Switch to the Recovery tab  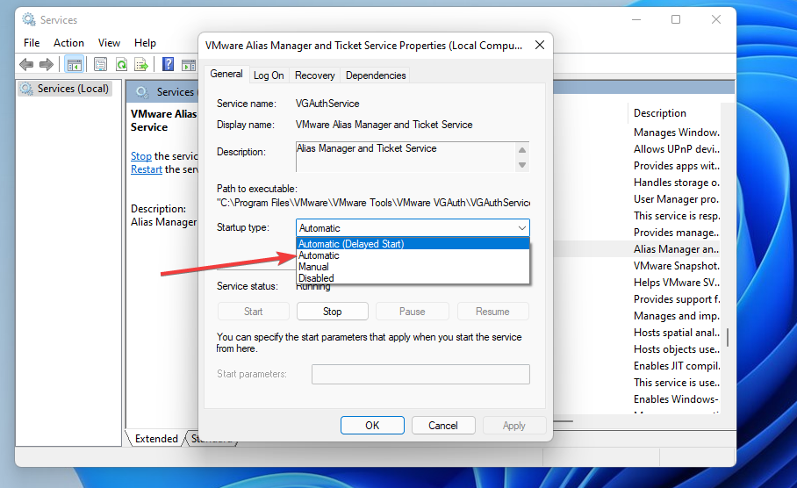[314, 75]
